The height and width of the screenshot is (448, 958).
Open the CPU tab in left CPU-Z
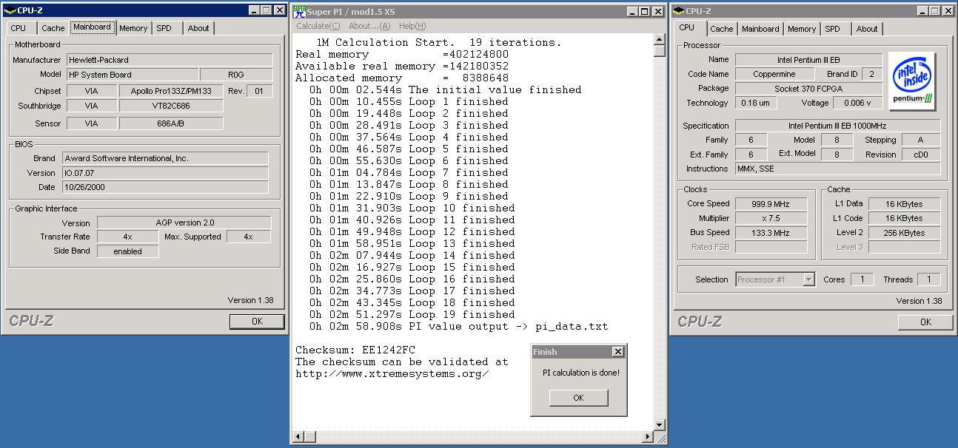tap(19, 28)
